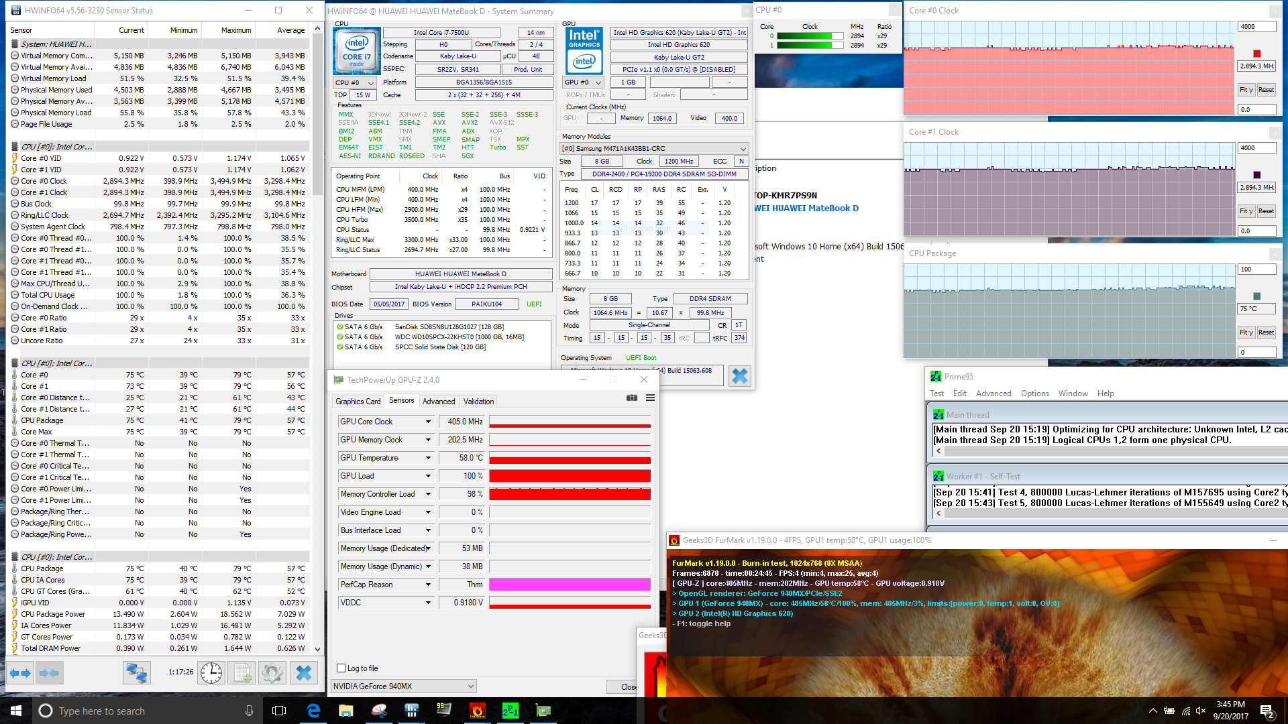Click the red color swatch in Core #0 Clock
Image resolution: width=1288 pixels, height=724 pixels.
[1256, 54]
